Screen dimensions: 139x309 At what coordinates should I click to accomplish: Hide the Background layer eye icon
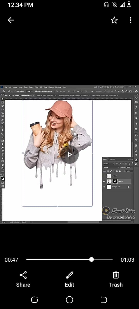pyautogui.click(x=104, y=187)
